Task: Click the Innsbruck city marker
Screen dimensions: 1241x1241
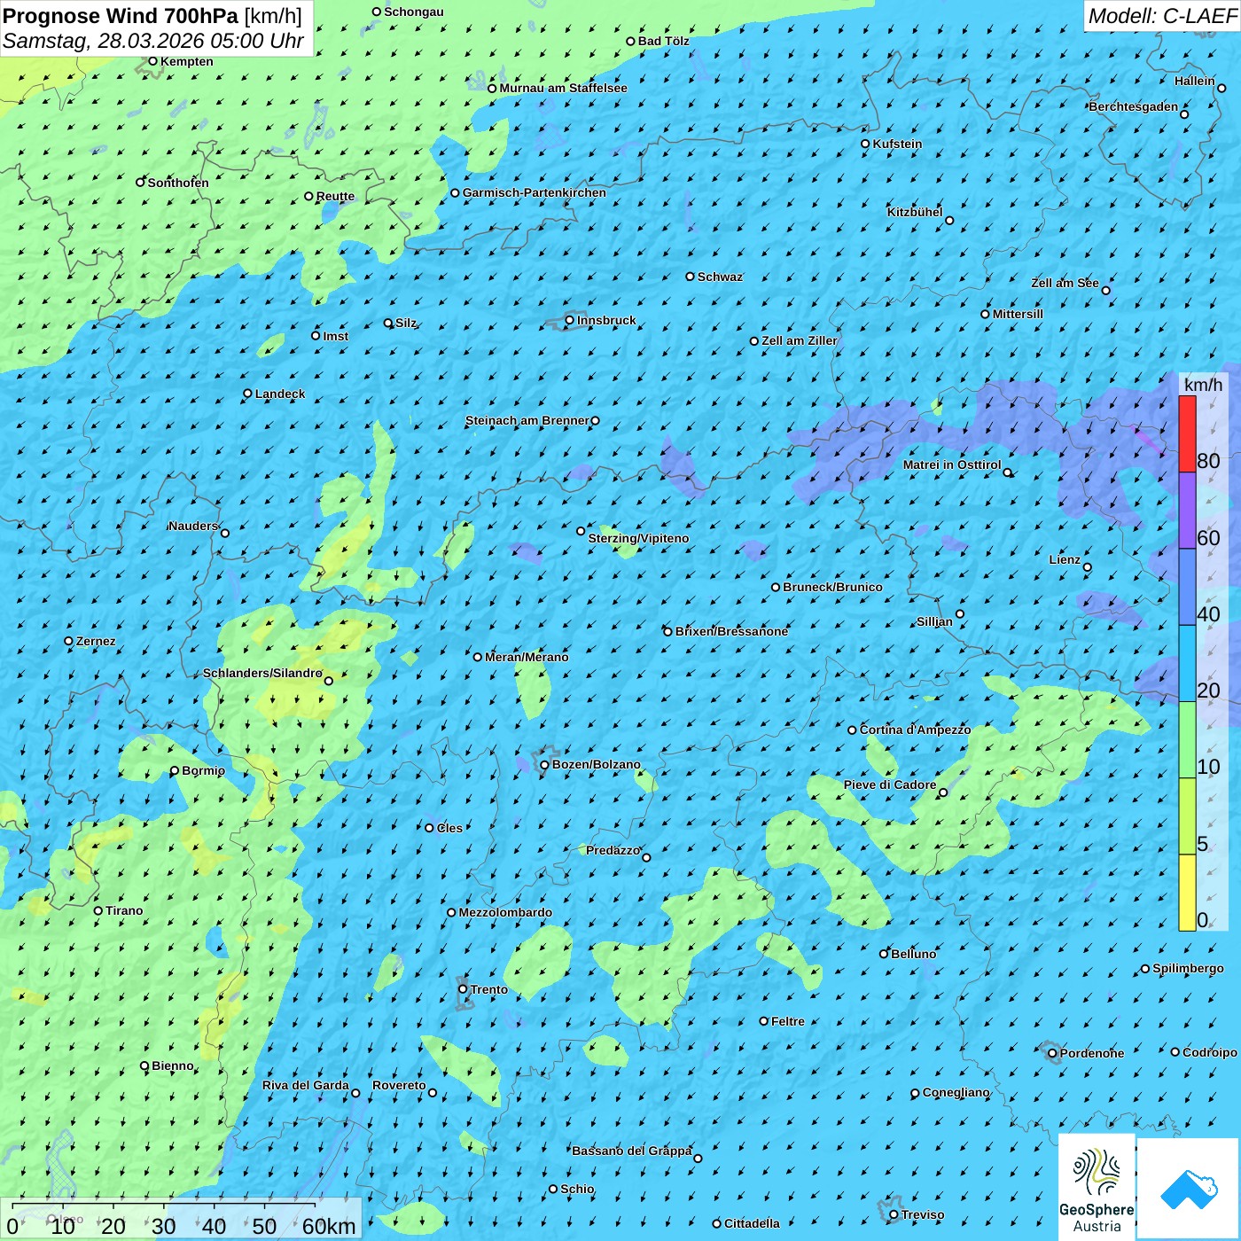Action: [570, 321]
